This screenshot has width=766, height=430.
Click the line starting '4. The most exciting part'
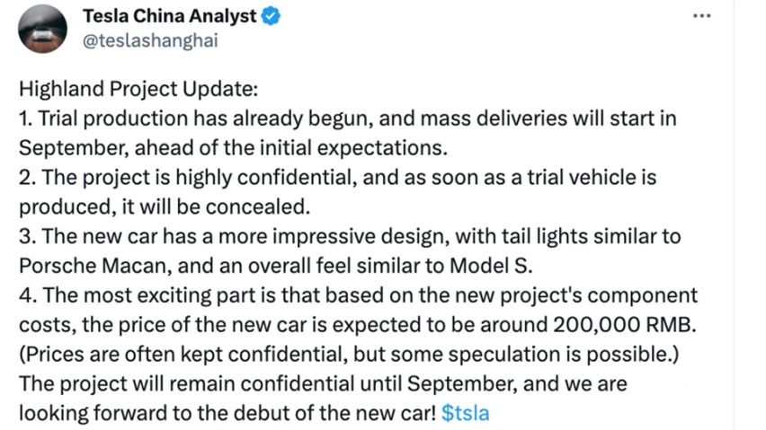click(x=359, y=295)
